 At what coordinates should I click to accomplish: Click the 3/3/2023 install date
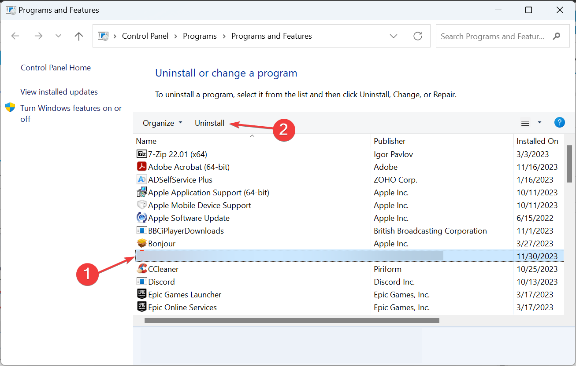533,154
